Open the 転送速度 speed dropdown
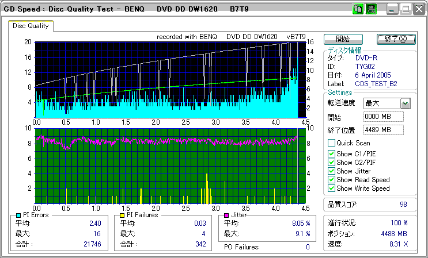This screenshot has height=258, width=428. coord(405,103)
